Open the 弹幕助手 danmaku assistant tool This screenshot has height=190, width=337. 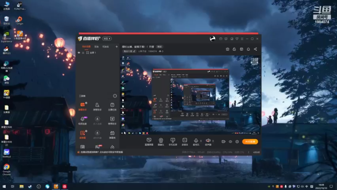pos(83,107)
